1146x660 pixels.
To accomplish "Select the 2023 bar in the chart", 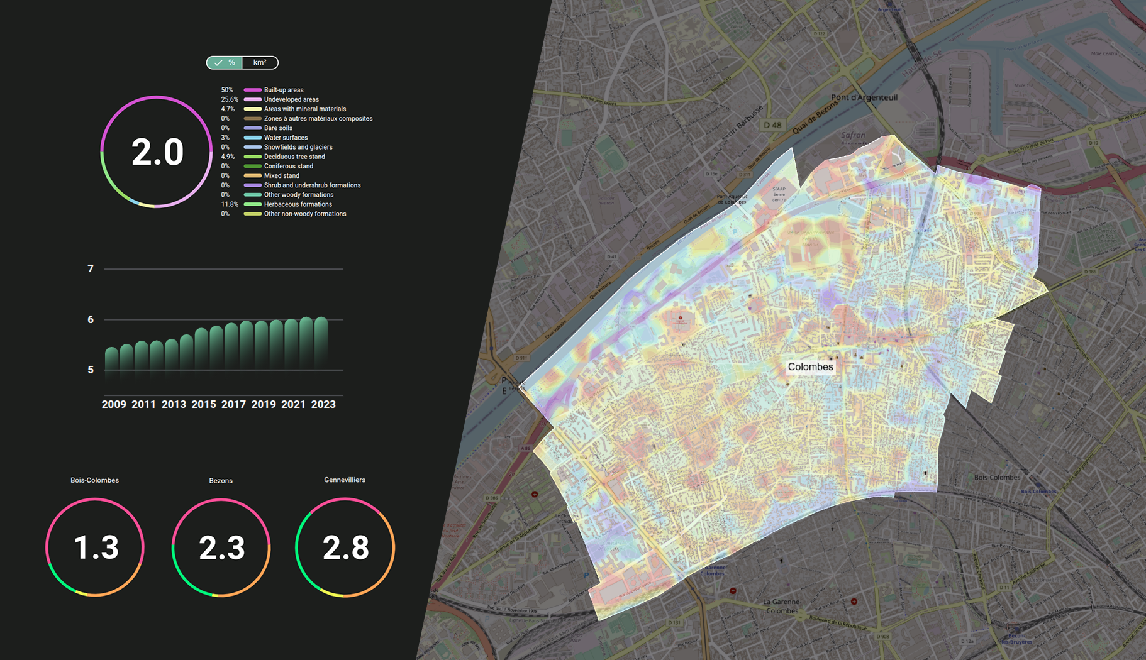I will click(321, 343).
